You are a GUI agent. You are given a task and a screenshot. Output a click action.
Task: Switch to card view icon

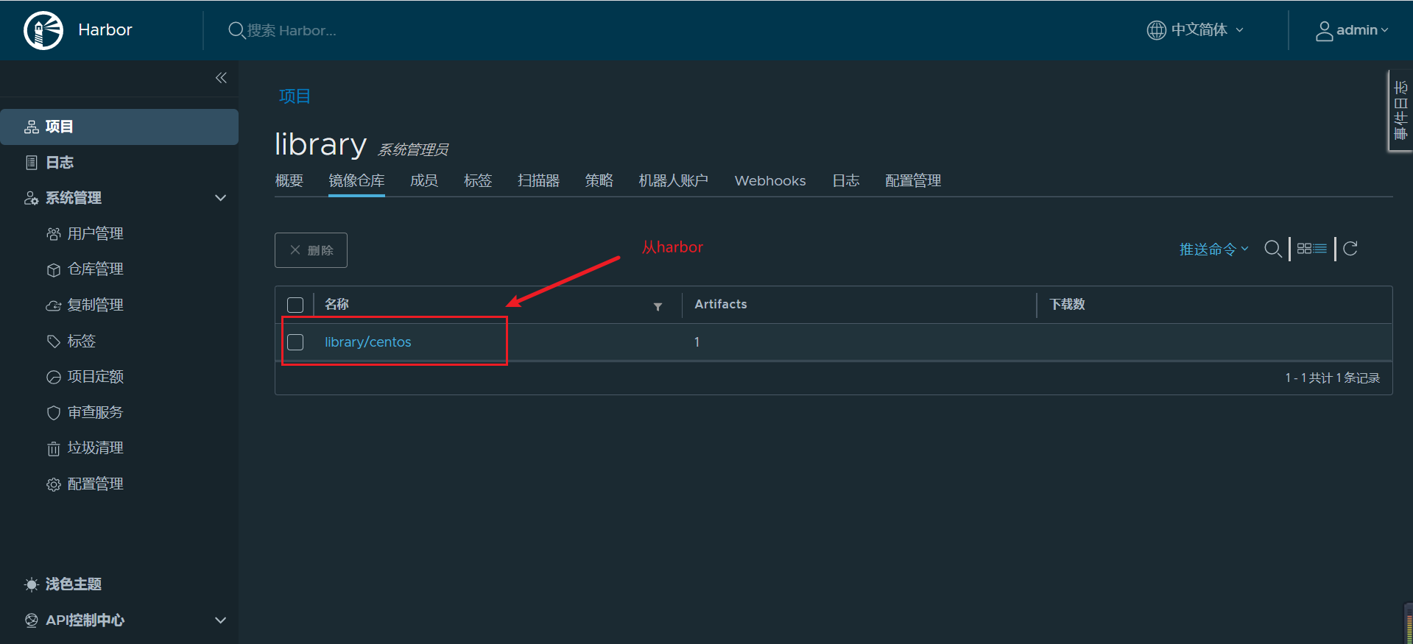(x=1304, y=249)
